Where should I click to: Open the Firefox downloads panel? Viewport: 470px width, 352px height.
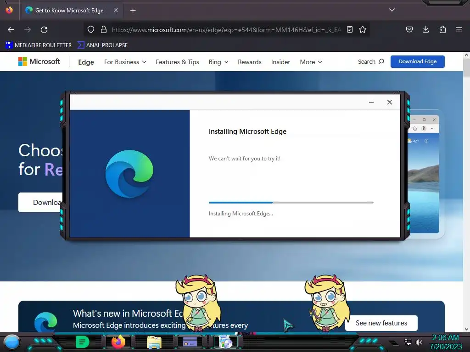click(x=425, y=29)
